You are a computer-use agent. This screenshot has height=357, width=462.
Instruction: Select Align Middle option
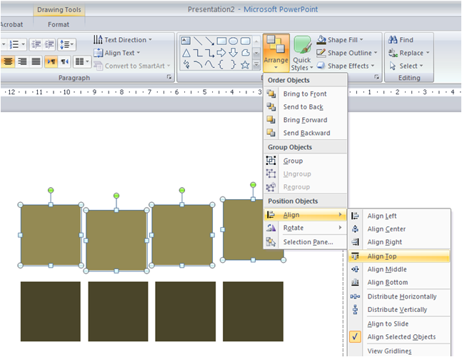click(399, 269)
